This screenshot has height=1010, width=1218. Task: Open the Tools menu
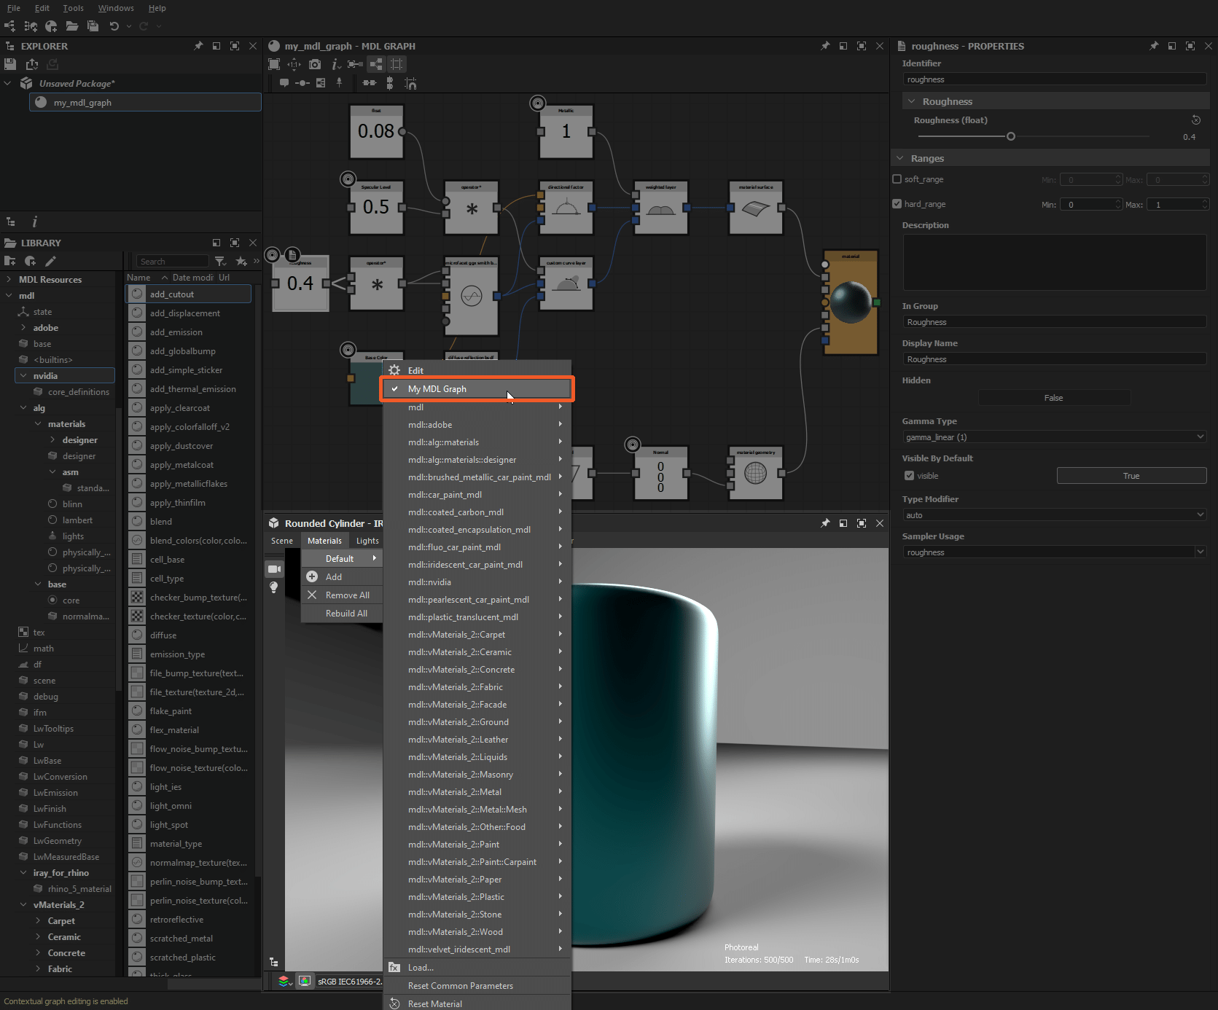coord(73,8)
